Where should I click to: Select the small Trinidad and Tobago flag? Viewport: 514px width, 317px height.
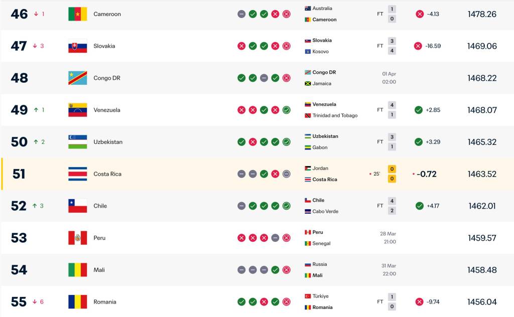point(308,116)
